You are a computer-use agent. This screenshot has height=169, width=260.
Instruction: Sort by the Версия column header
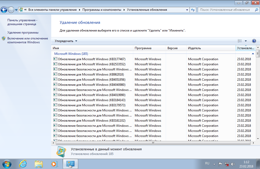tap(176, 48)
